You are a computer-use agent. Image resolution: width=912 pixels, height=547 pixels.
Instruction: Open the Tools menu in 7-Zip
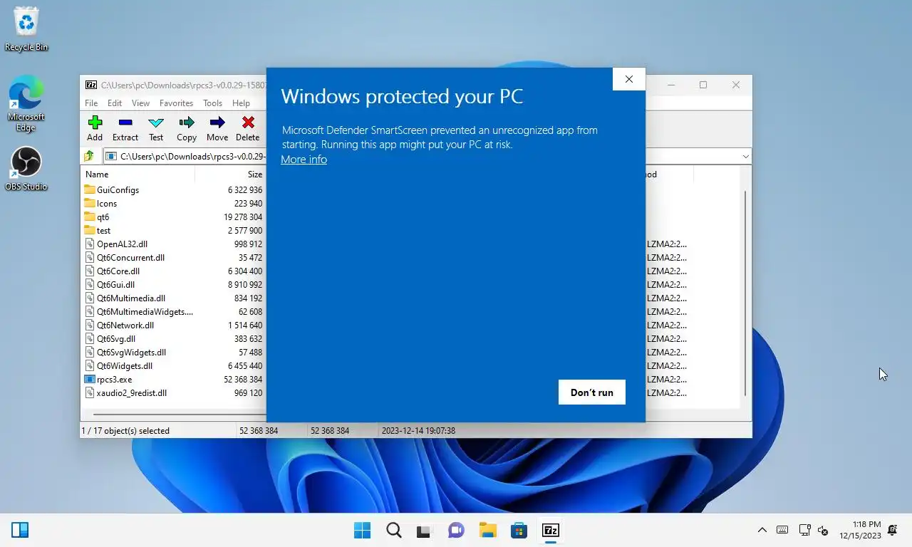pos(212,103)
